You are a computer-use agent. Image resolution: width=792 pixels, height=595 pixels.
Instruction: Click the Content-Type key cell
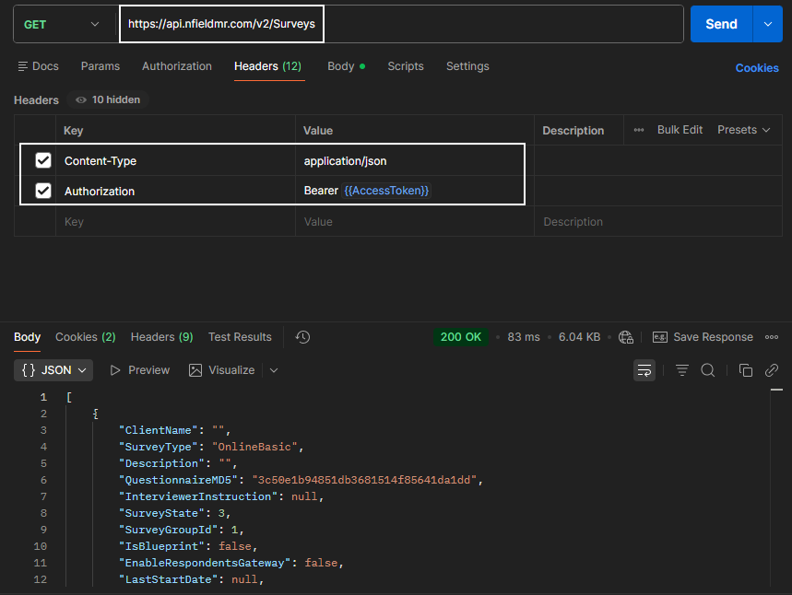point(175,161)
